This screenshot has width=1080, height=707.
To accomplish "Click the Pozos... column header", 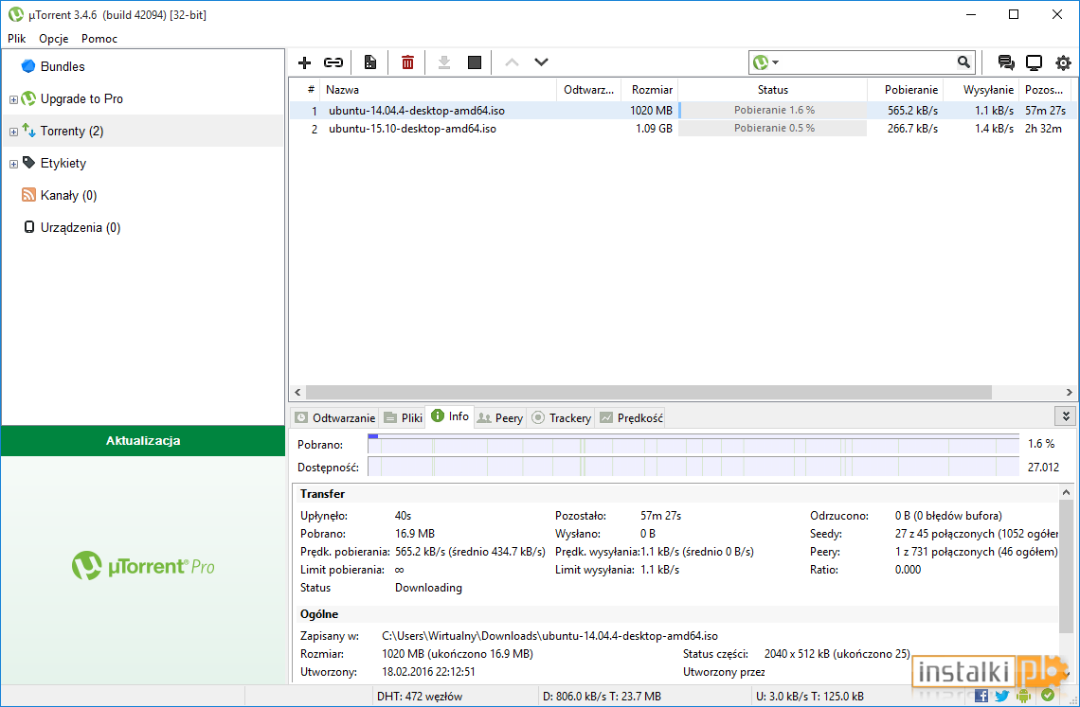I will click(x=1044, y=90).
